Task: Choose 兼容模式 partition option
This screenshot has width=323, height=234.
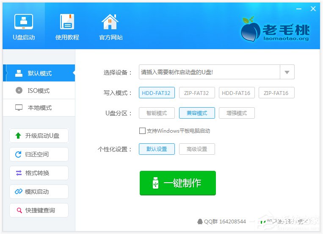Action: tap(197, 113)
